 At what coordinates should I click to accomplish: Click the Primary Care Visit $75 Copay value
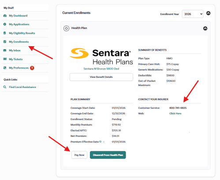pyautogui.click(x=172, y=64)
